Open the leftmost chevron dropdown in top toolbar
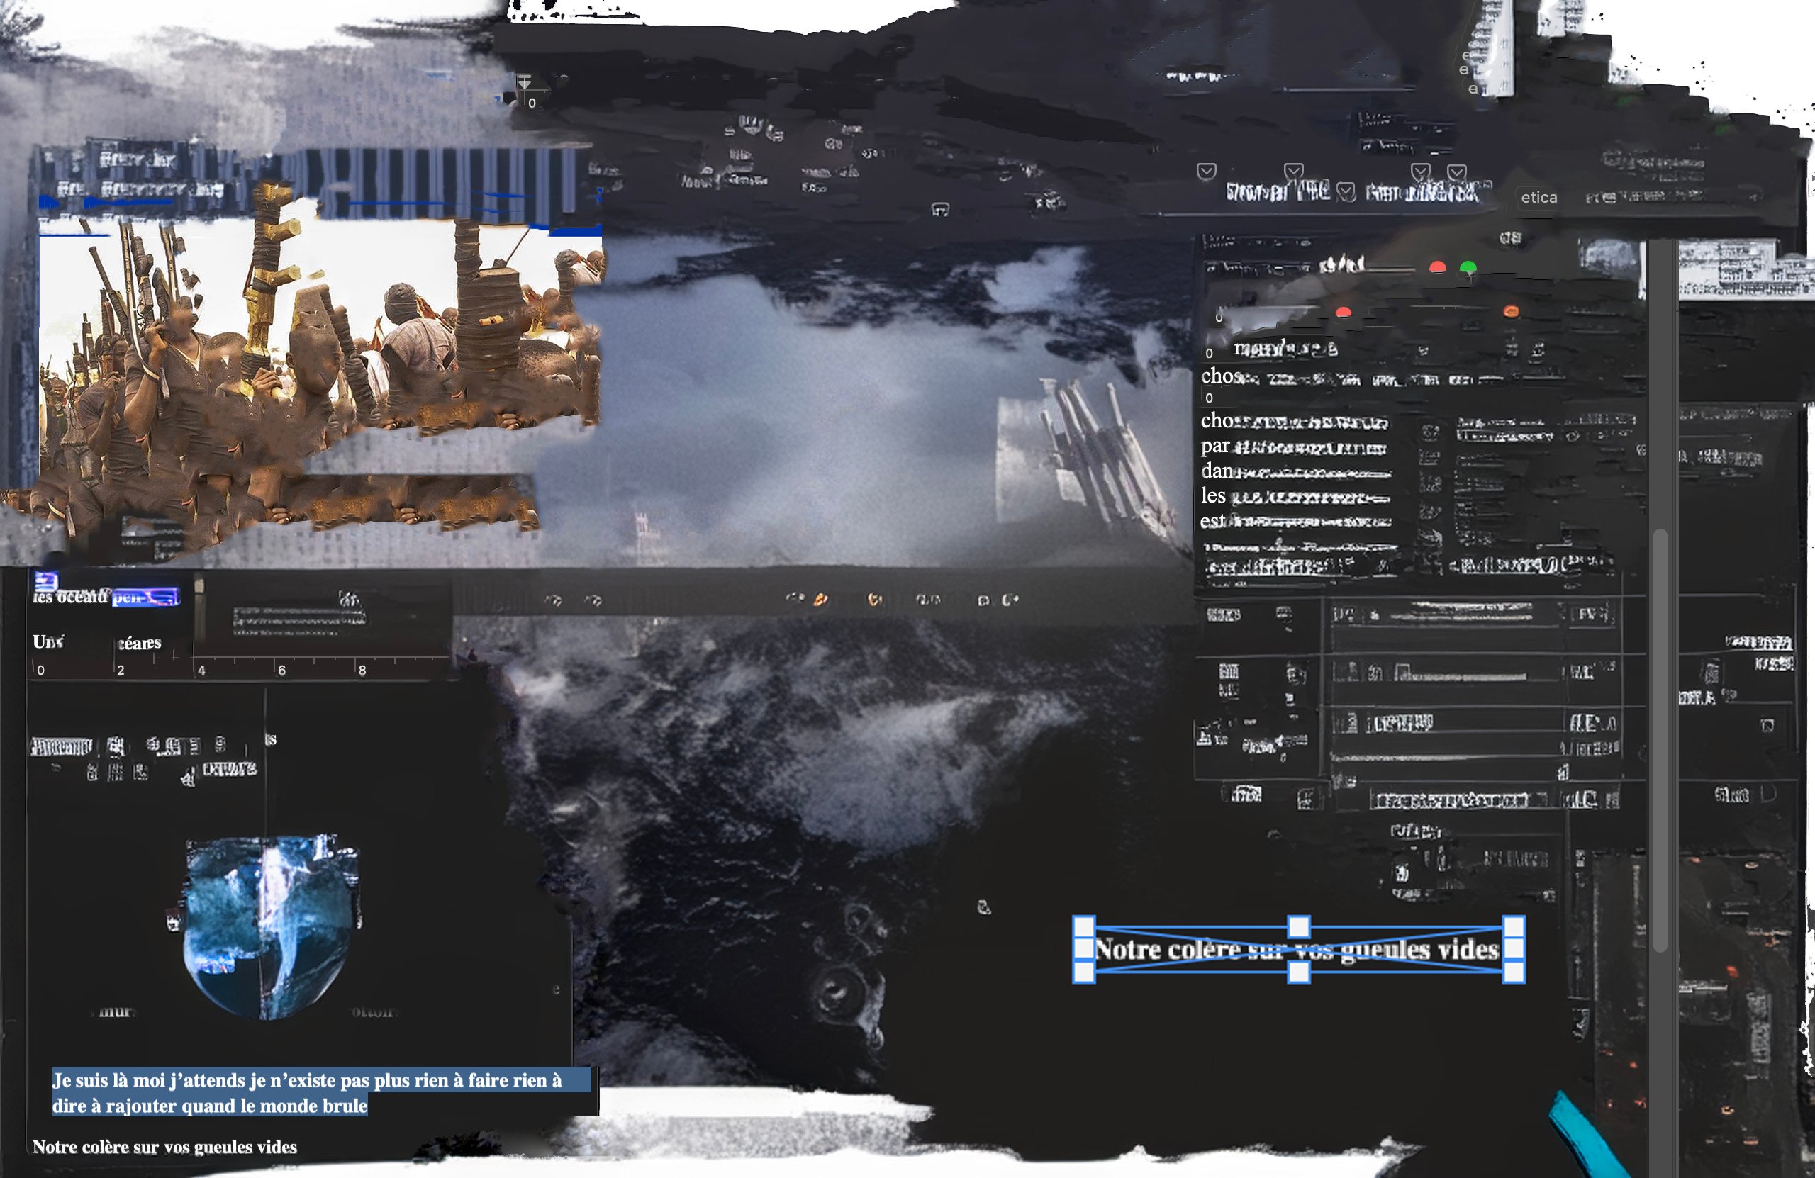The height and width of the screenshot is (1178, 1815). tap(1207, 171)
